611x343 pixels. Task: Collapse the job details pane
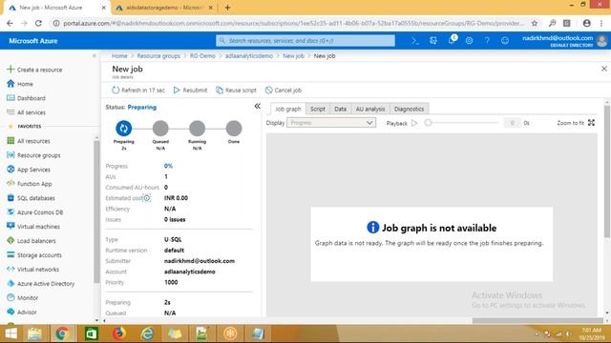(x=257, y=106)
